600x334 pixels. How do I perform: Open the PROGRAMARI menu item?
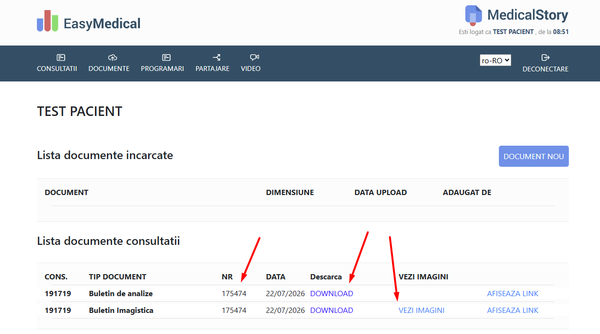click(162, 69)
